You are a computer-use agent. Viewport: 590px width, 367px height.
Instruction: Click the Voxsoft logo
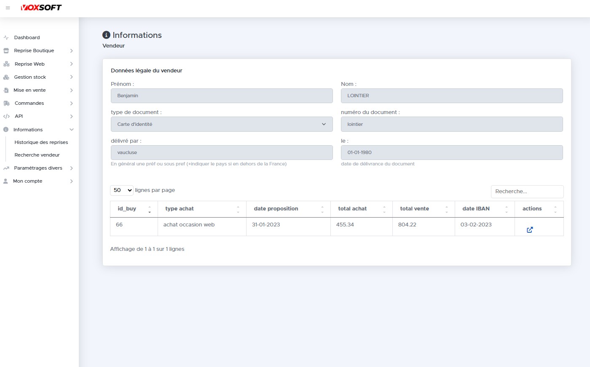coord(41,8)
